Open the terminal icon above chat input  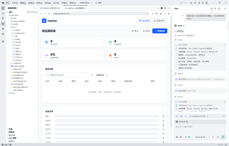point(186,116)
